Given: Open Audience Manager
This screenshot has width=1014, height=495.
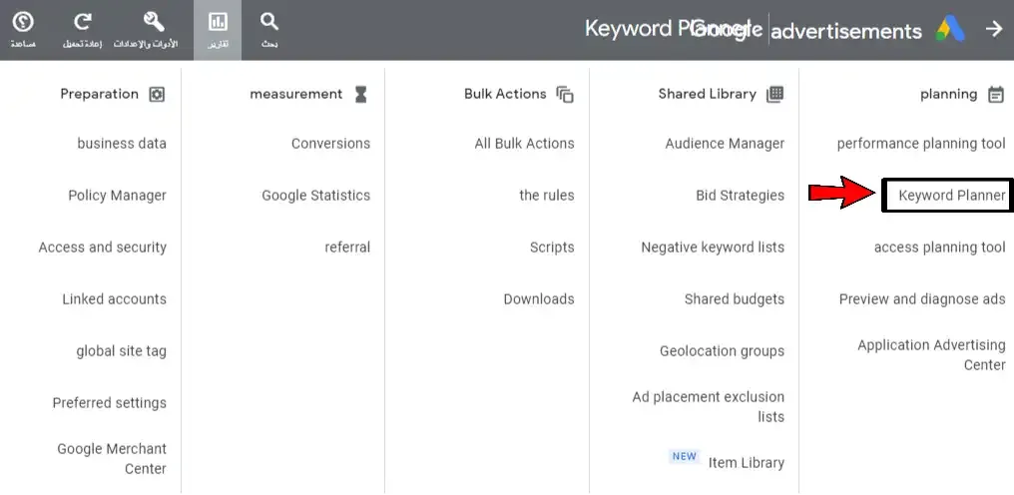Looking at the screenshot, I should (x=725, y=144).
